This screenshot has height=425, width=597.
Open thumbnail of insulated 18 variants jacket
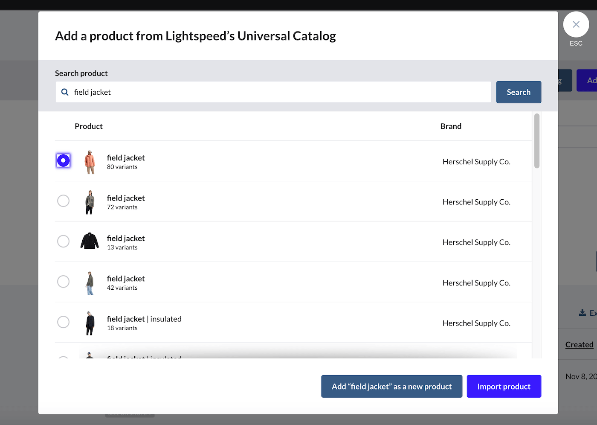pyautogui.click(x=90, y=323)
